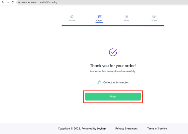The width and height of the screenshot is (188, 134).
Task: Click the browser forward arrow
Action: point(8,2)
